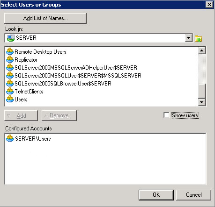Image resolution: width=215 pixels, height=207 pixels.
Task: Close the Select Users or Groups dialog
Action: [209, 5]
